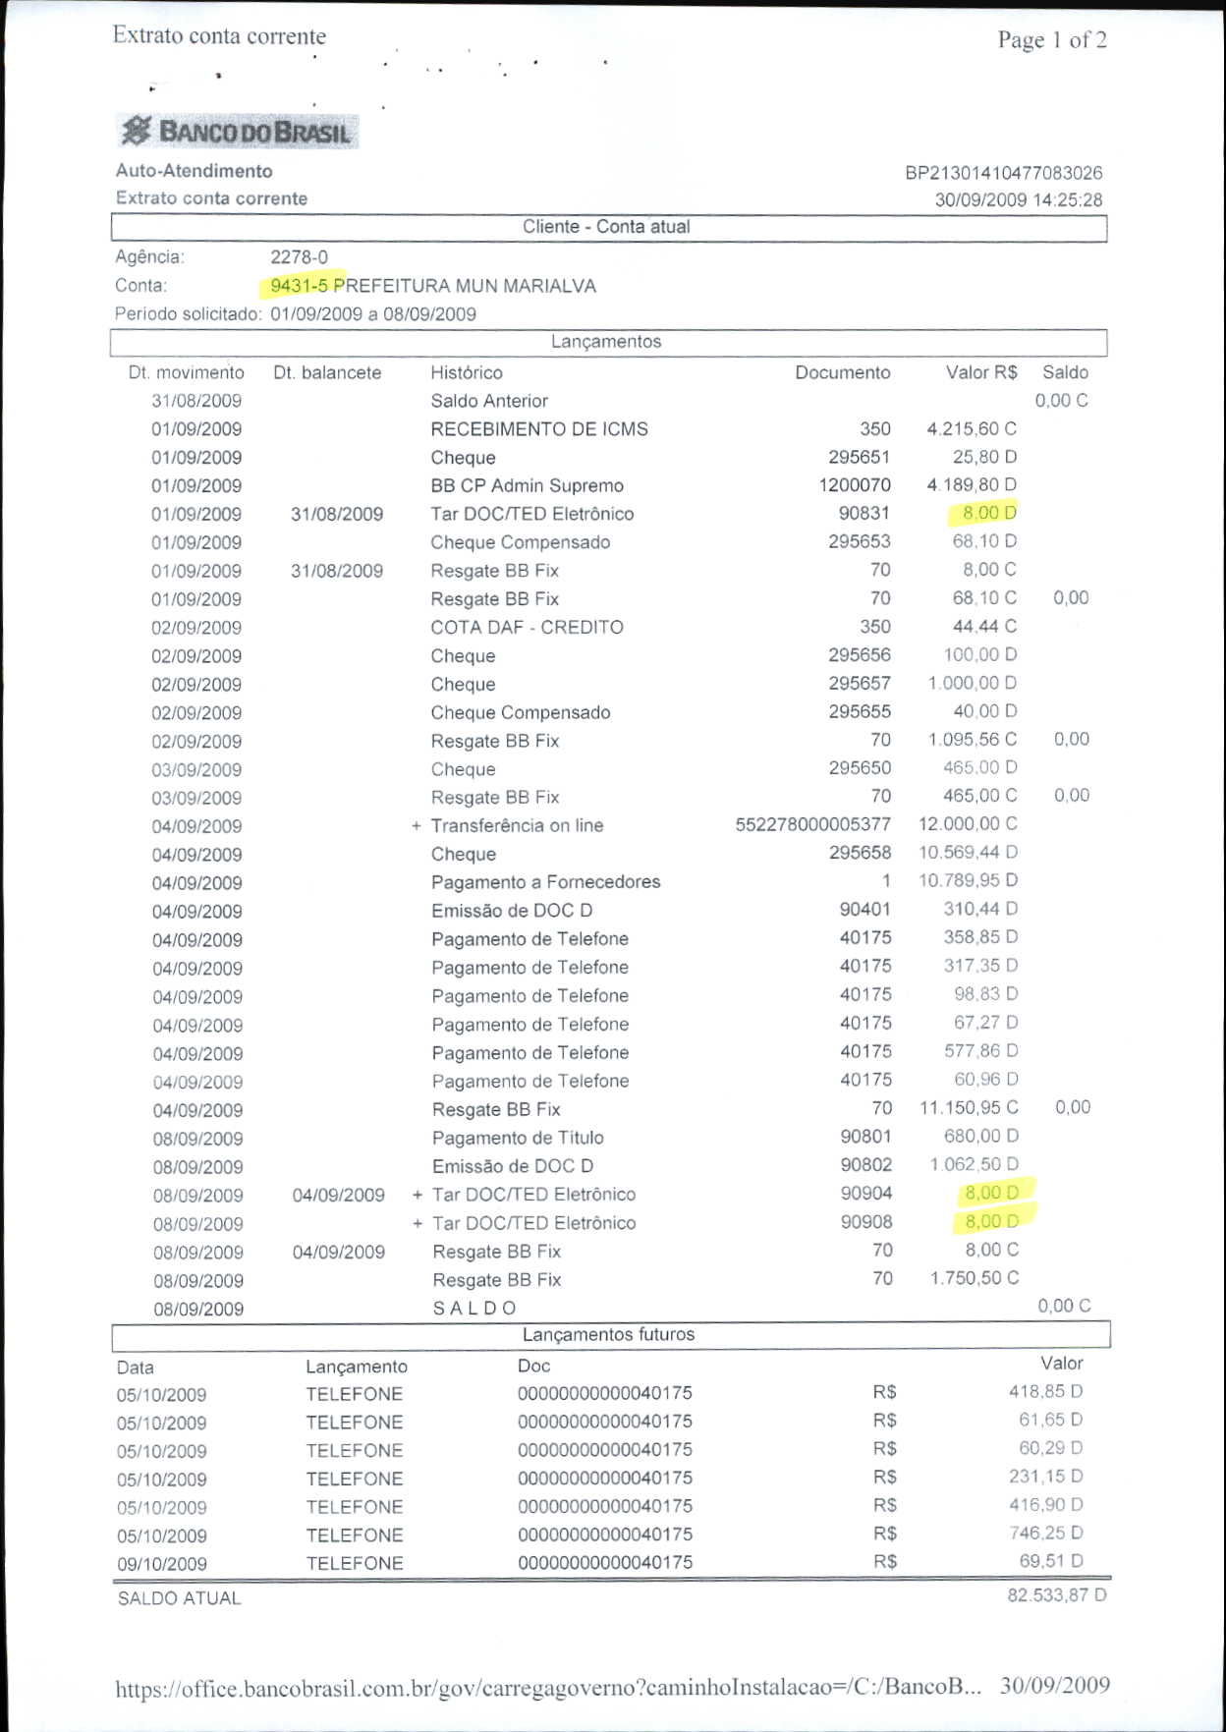Image resolution: width=1226 pixels, height=1732 pixels.
Task: Select the 'Pagamento a Fornecedores' entry
Action: pos(545,882)
